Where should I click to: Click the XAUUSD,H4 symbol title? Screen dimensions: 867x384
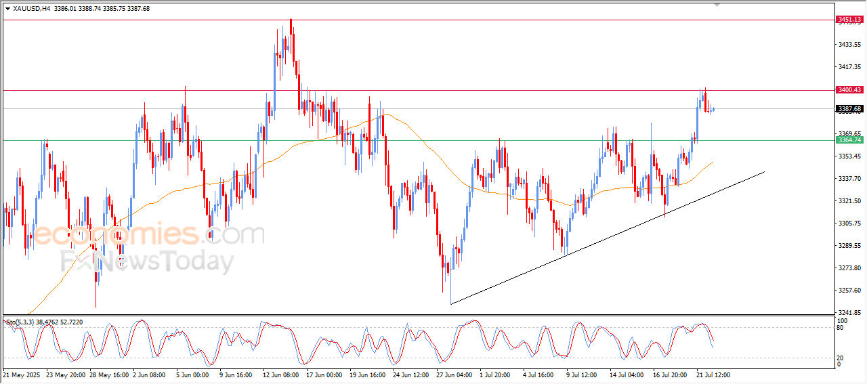[x=31, y=9]
